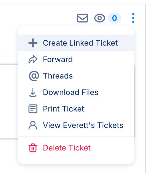The width and height of the screenshot is (152, 173).
Task: Click the red trash can icon
Action: click(x=33, y=148)
